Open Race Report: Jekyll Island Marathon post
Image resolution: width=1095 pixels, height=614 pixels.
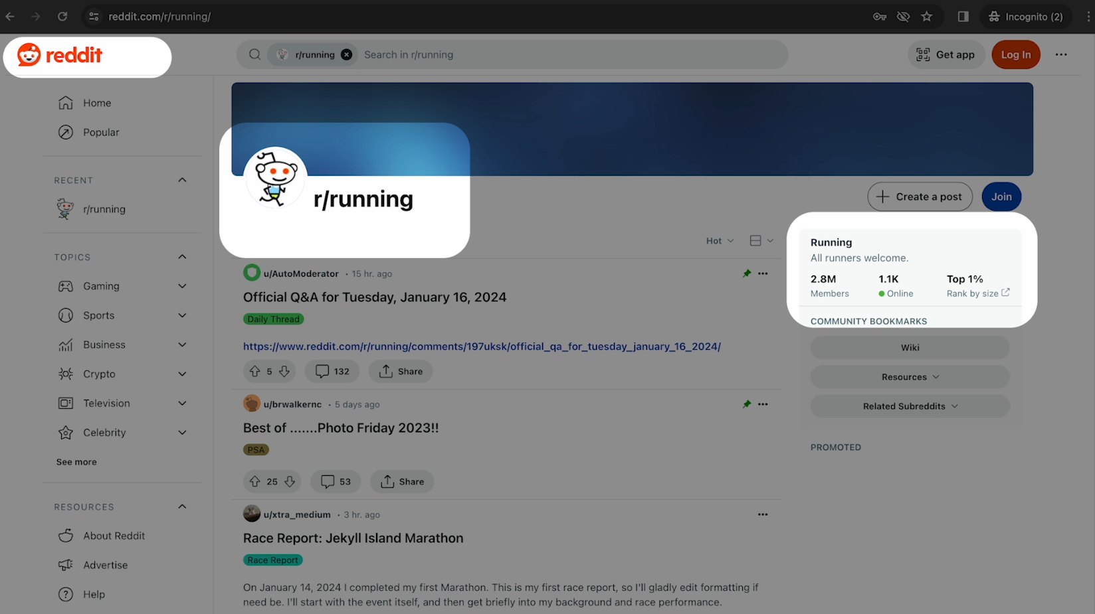353,538
